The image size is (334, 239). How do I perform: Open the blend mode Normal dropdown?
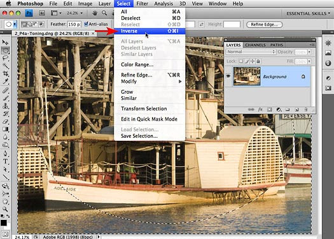point(251,52)
